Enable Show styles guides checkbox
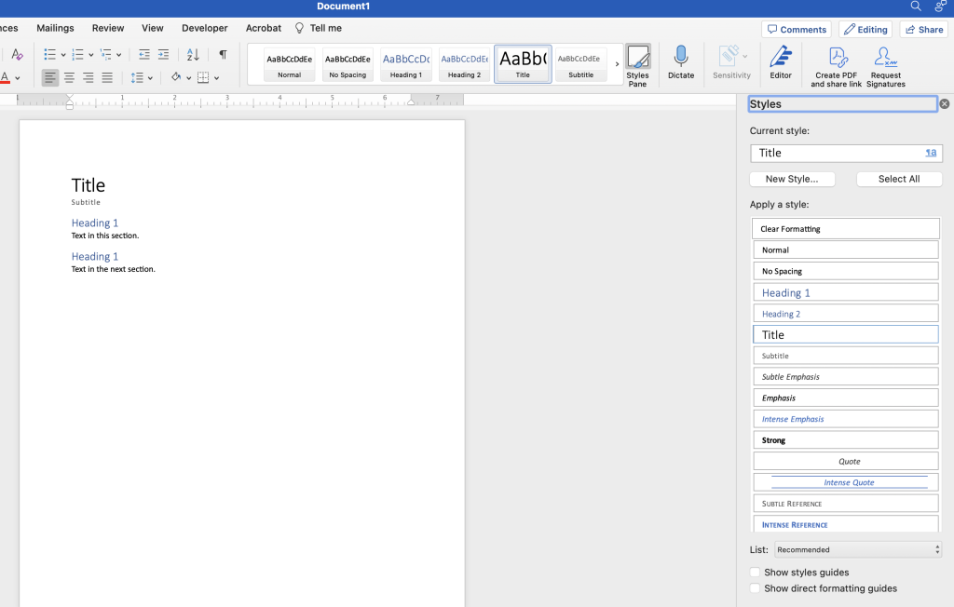 755,572
